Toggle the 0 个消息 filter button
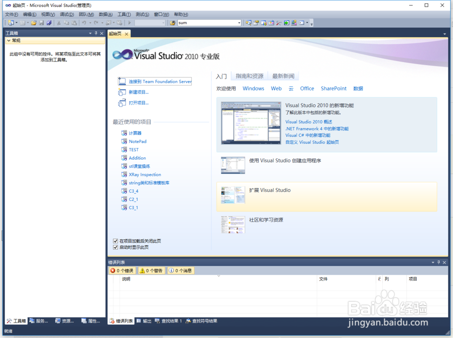 point(180,271)
